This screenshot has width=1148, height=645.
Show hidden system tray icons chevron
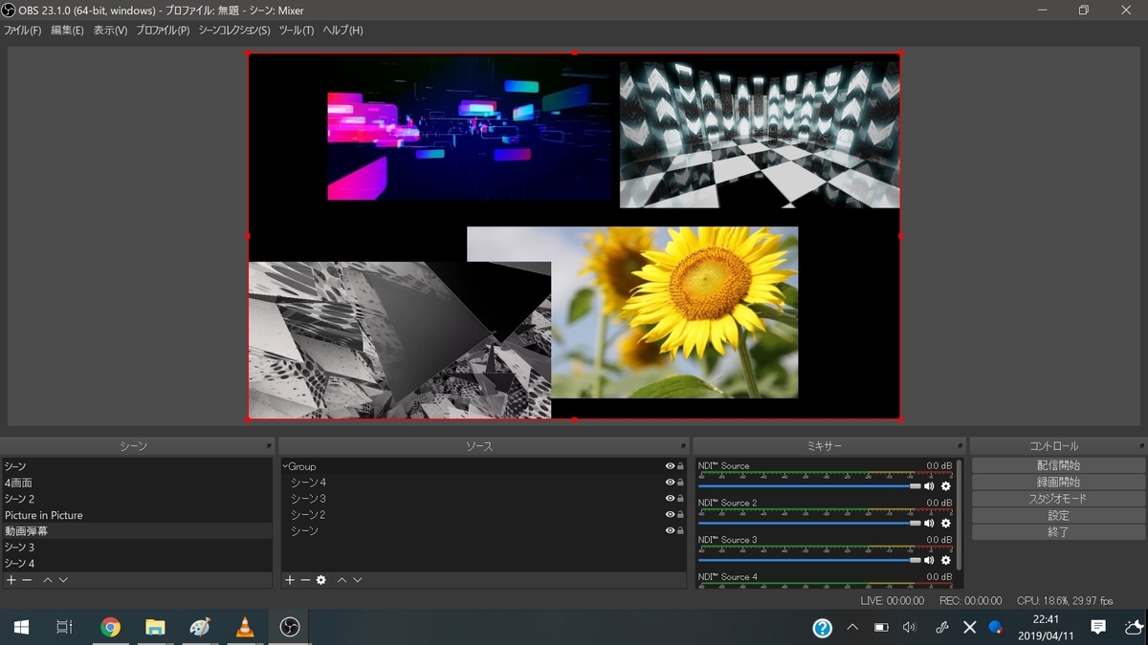[852, 627]
